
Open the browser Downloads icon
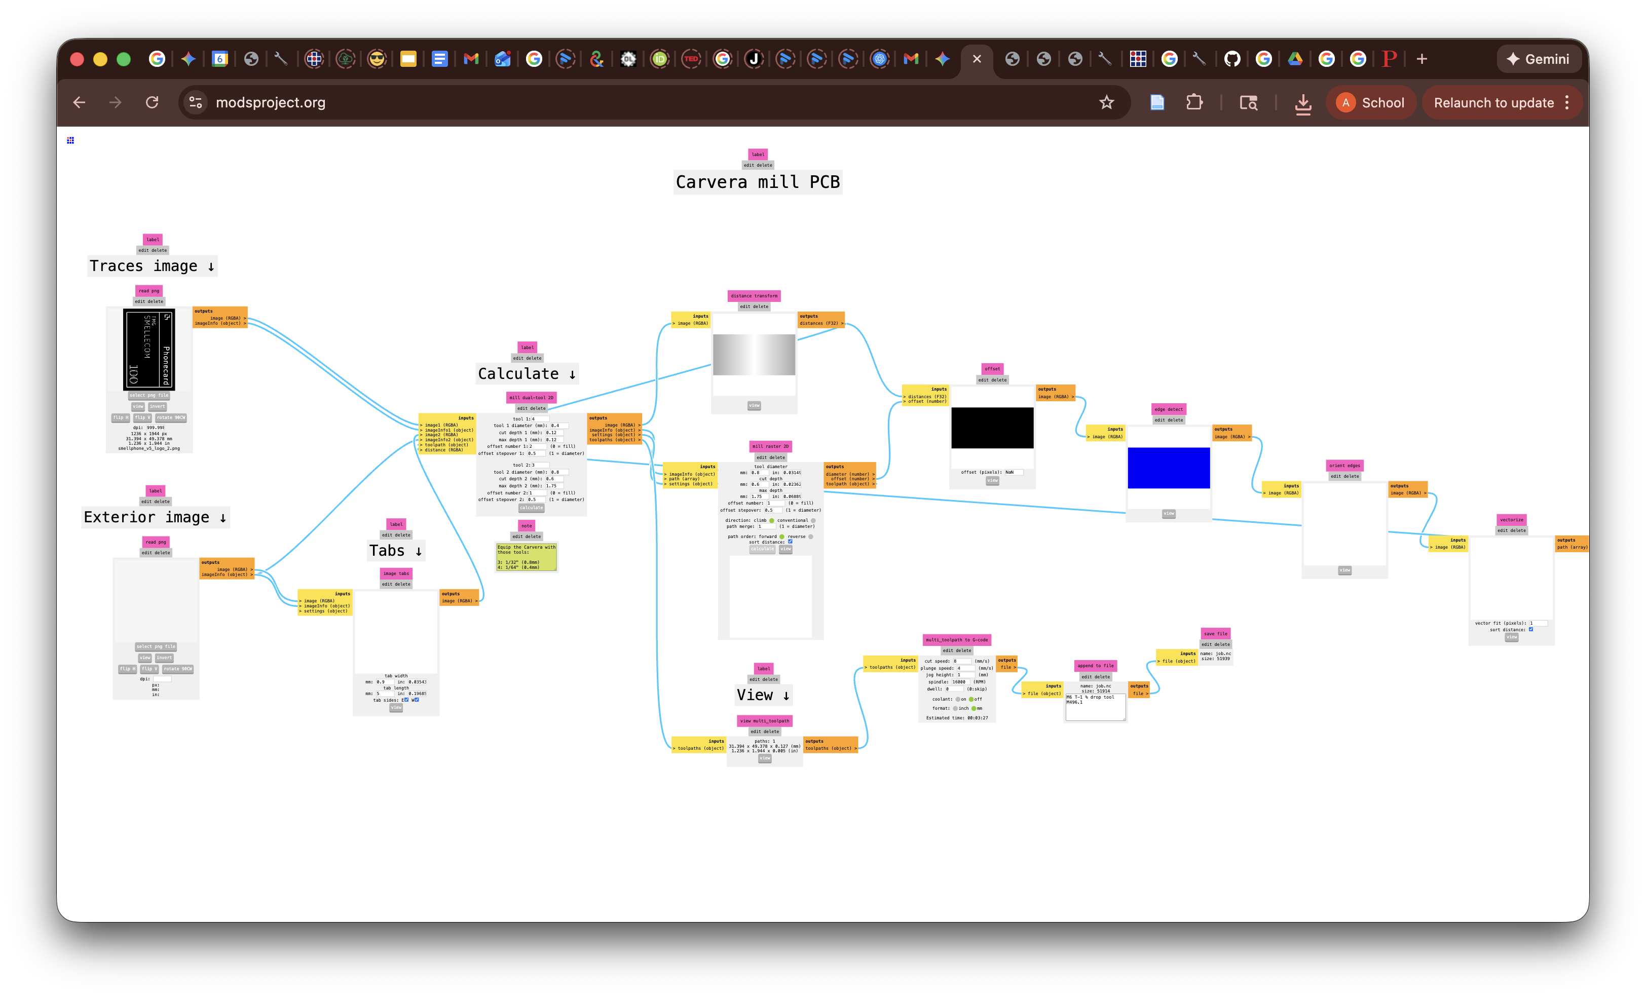click(x=1302, y=103)
